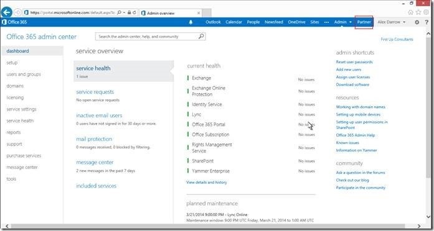Viewport: 434px width, 231px height.
Task: Click the browser favorites star icon
Action: (x=418, y=12)
